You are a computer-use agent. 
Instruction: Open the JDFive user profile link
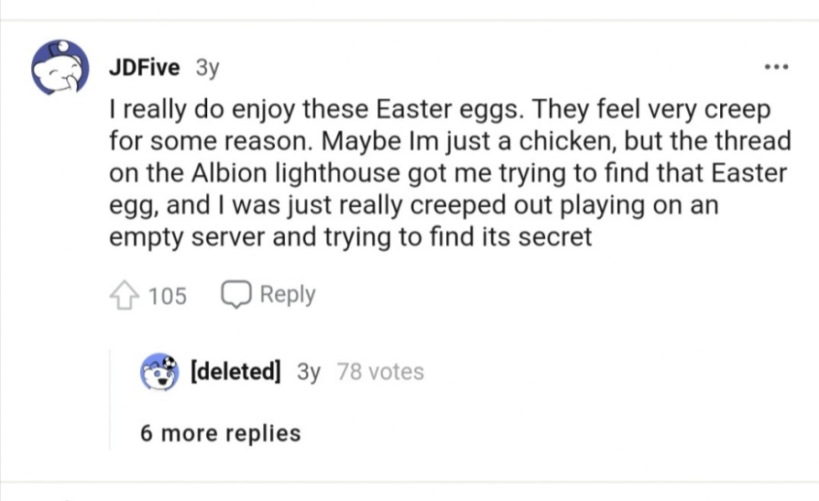(144, 67)
